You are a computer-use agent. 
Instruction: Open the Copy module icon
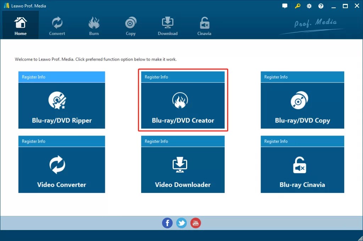130,22
